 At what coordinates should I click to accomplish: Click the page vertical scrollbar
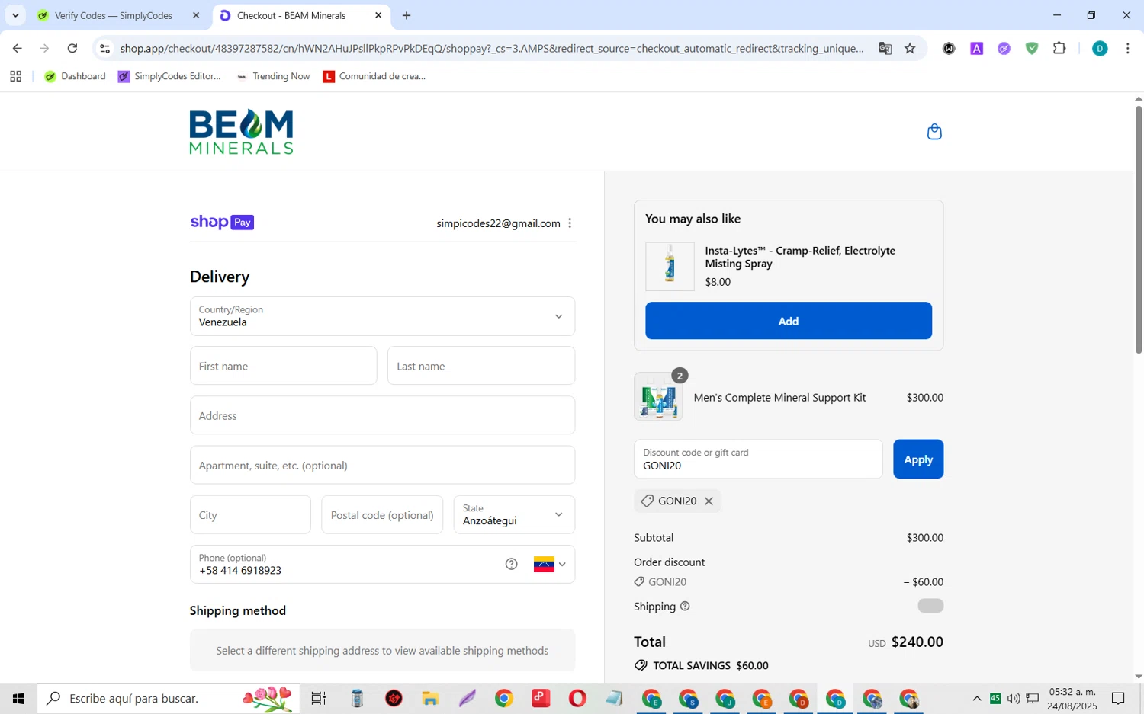[x=1139, y=229]
